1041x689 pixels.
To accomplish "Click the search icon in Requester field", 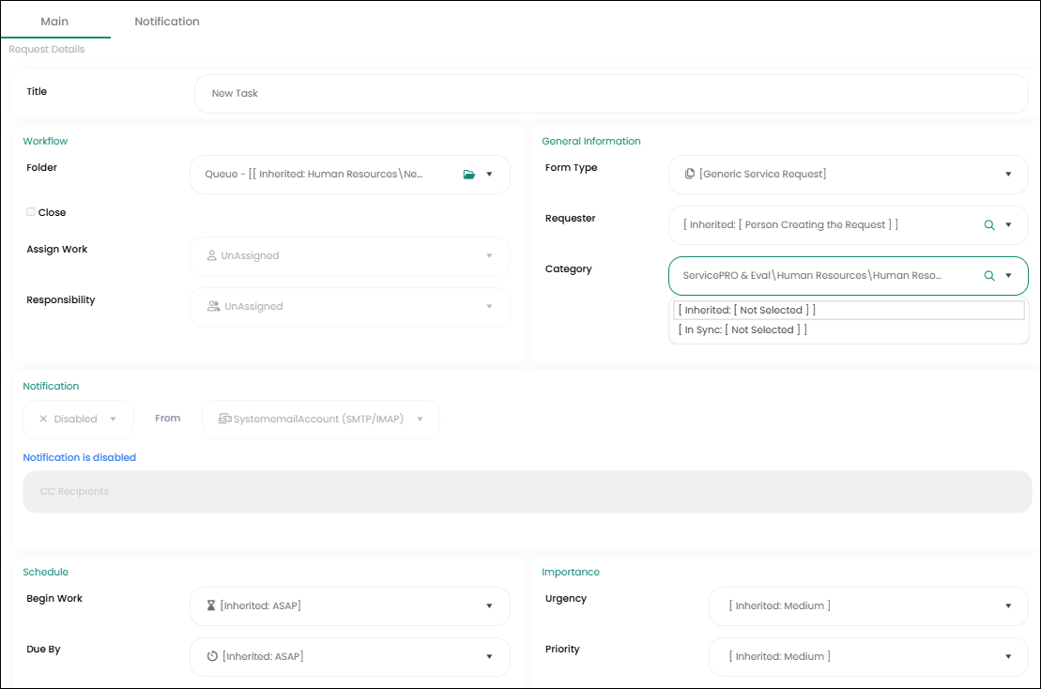I will tap(988, 225).
